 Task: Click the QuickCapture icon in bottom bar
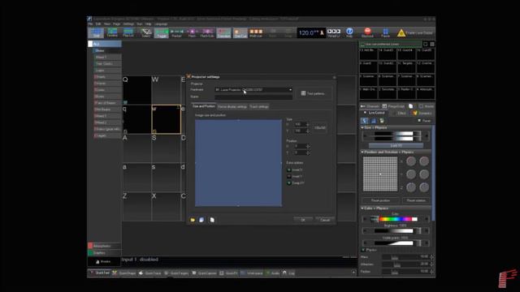[x=194, y=273]
